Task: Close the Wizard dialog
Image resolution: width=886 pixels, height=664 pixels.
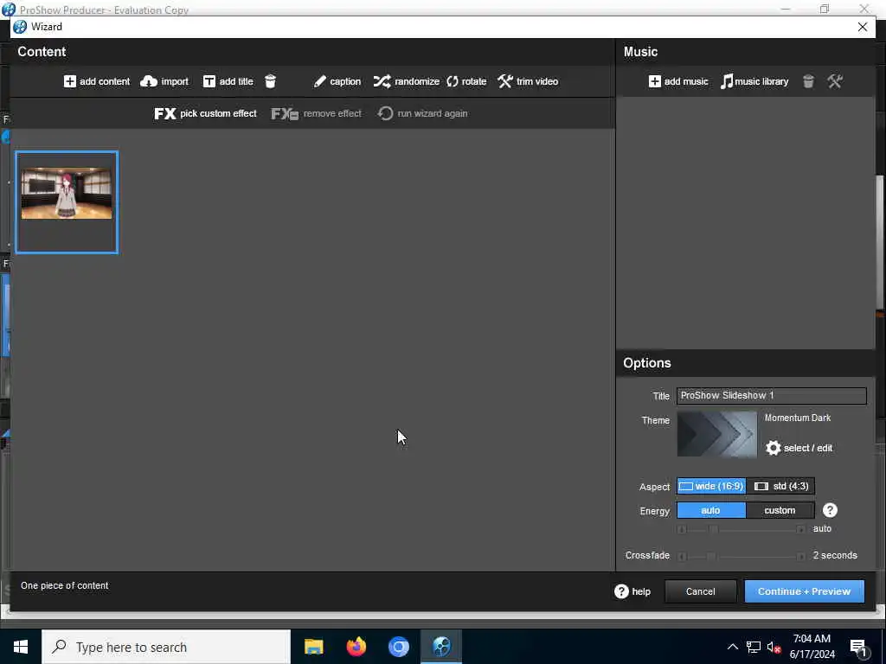Action: pyautogui.click(x=863, y=27)
